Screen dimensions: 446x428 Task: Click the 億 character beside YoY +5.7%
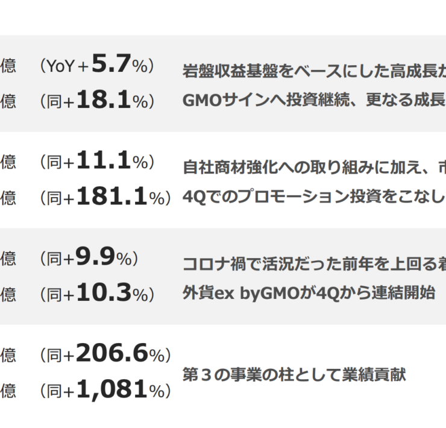[8, 66]
